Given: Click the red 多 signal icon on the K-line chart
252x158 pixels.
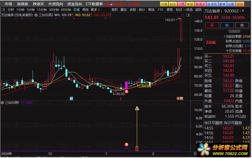Looking at the screenshot, I should [x=127, y=92].
